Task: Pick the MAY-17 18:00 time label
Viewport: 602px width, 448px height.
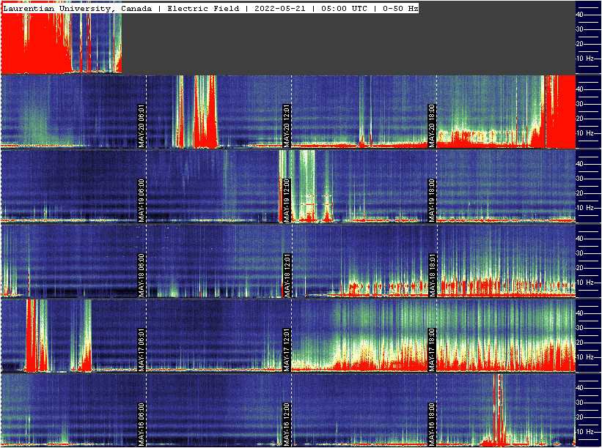Action: tap(433, 350)
